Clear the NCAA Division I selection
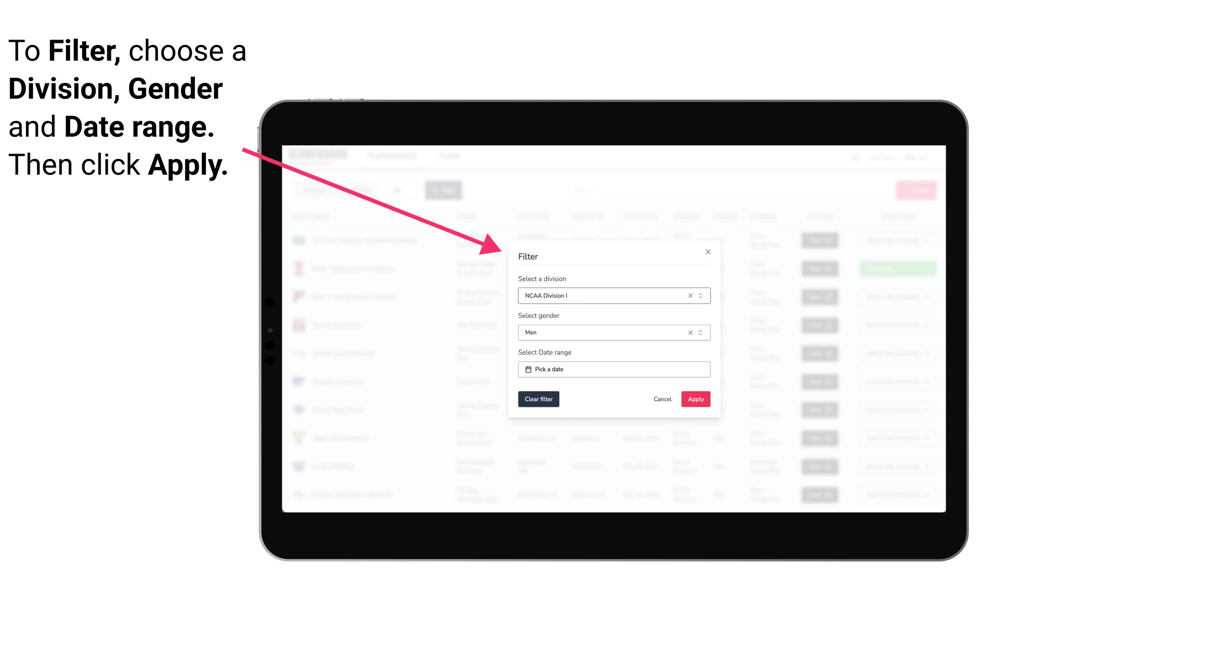Viewport: 1226px width, 660px height. (x=688, y=295)
